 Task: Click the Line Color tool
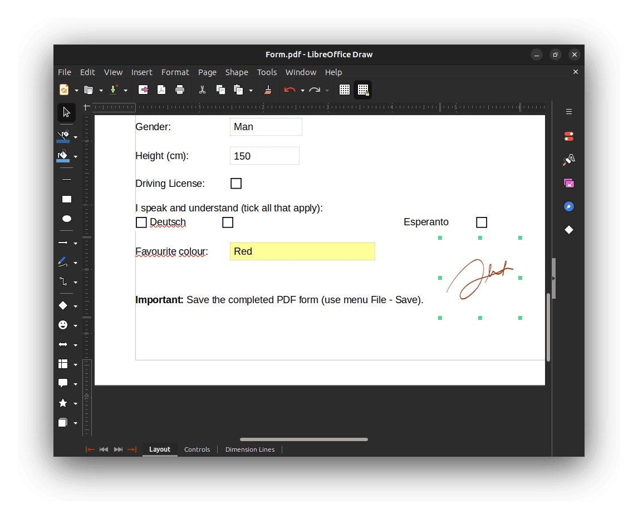63,136
